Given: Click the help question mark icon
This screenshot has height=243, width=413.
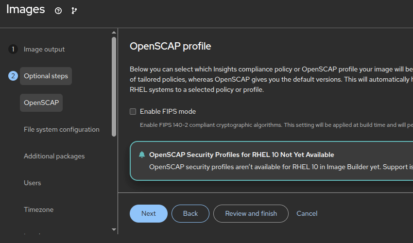Looking at the screenshot, I should pyautogui.click(x=58, y=11).
